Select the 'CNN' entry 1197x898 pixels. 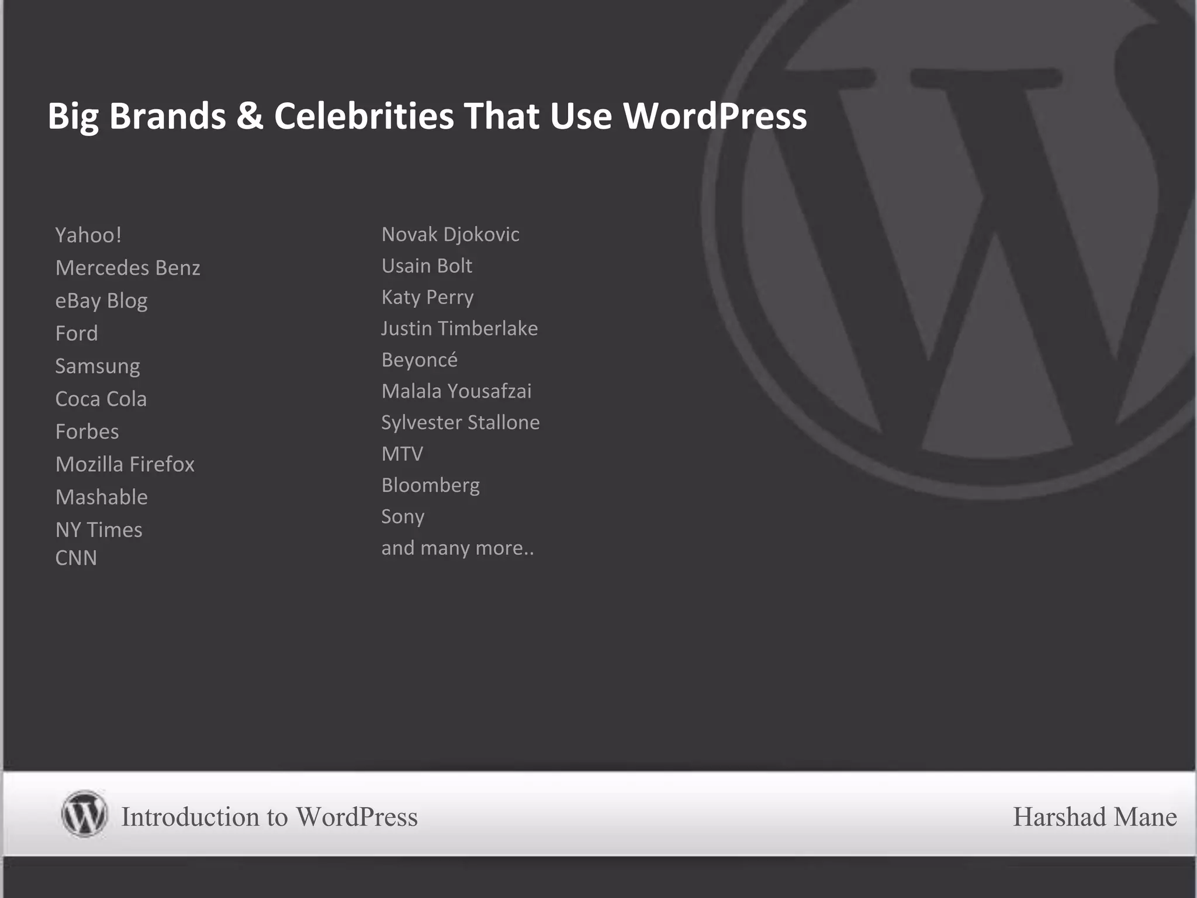click(76, 558)
